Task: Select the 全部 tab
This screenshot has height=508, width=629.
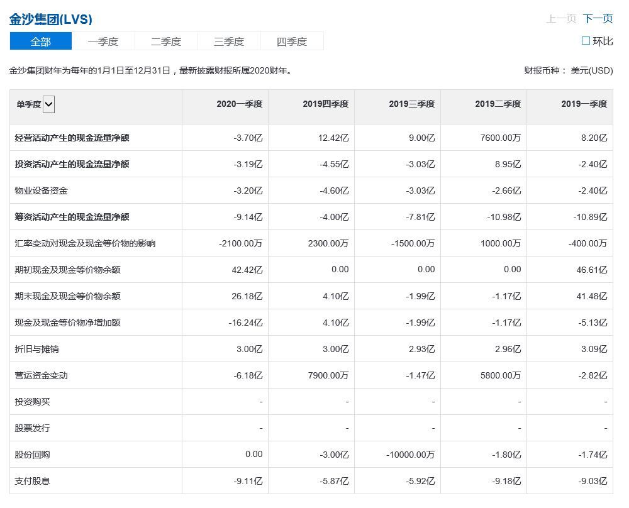Action: 40,41
